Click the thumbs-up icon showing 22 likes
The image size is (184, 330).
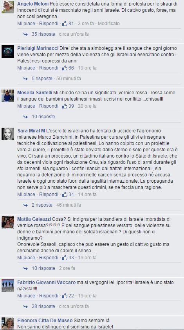click(x=65, y=296)
